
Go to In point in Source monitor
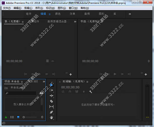click(25, 74)
